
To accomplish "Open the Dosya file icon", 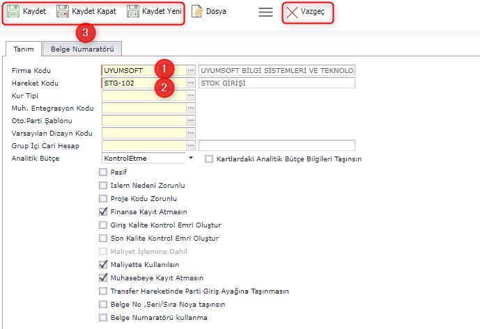I will point(197,12).
